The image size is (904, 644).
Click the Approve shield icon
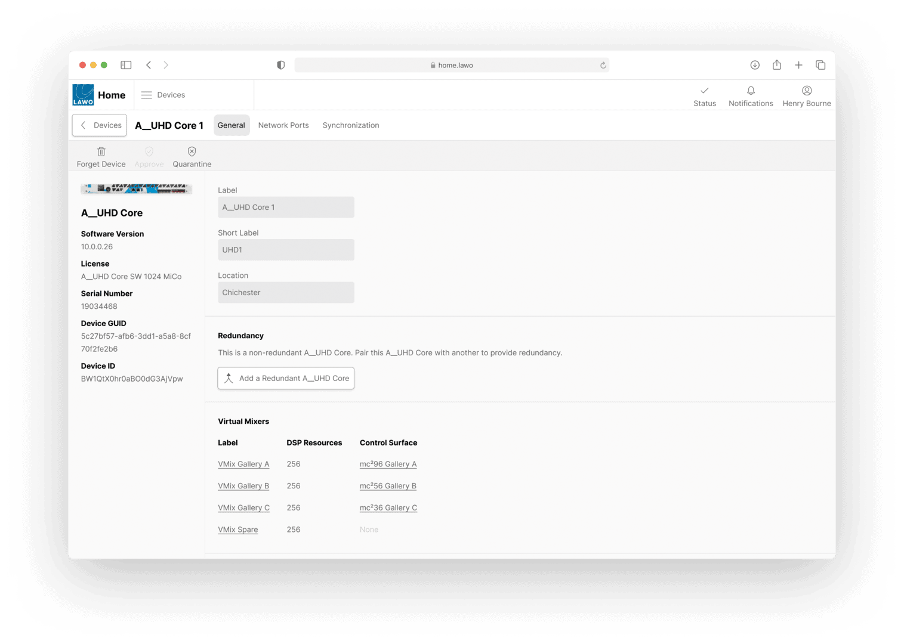tap(149, 151)
